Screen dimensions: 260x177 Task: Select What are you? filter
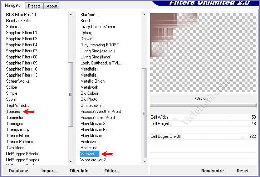[x=93, y=160]
